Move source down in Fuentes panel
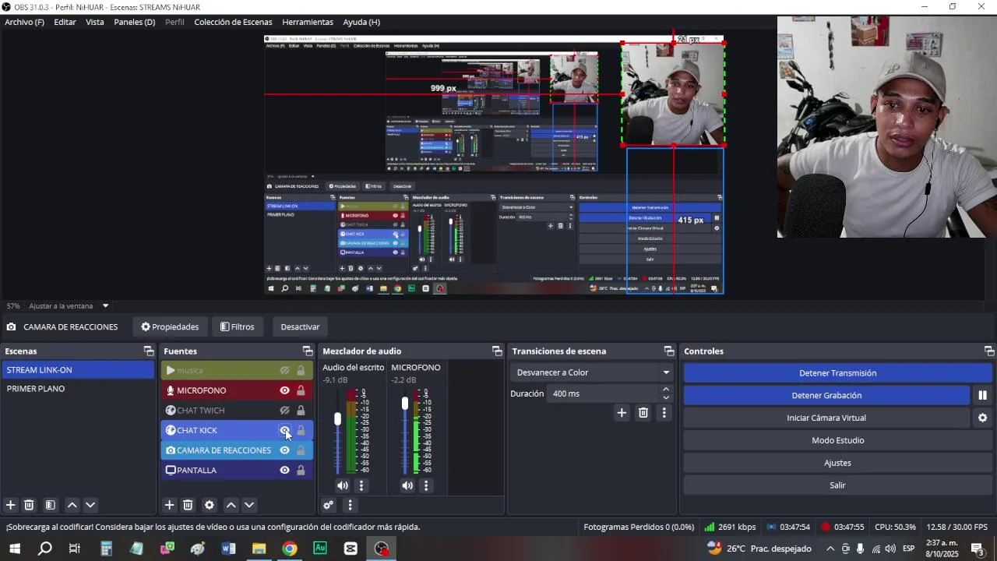 click(249, 505)
